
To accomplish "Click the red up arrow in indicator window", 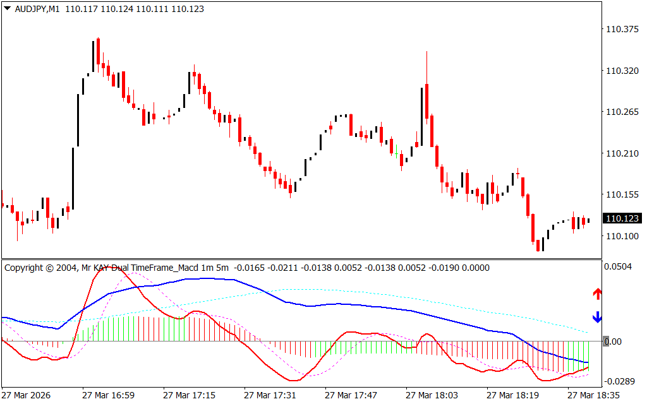I will click(596, 294).
